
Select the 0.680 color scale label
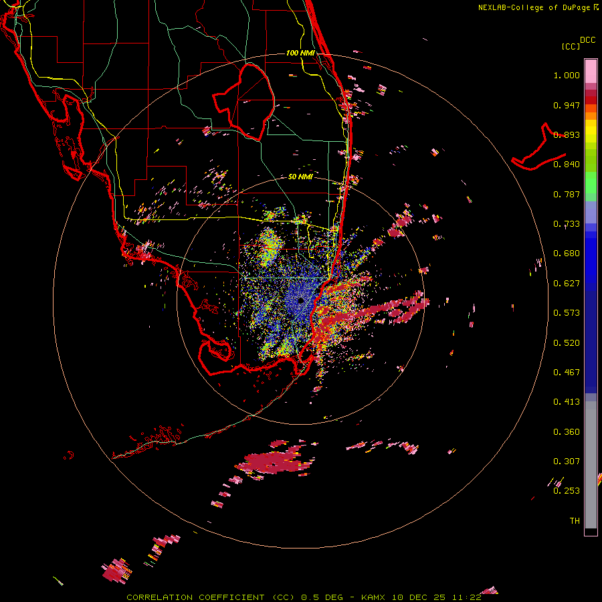click(567, 254)
